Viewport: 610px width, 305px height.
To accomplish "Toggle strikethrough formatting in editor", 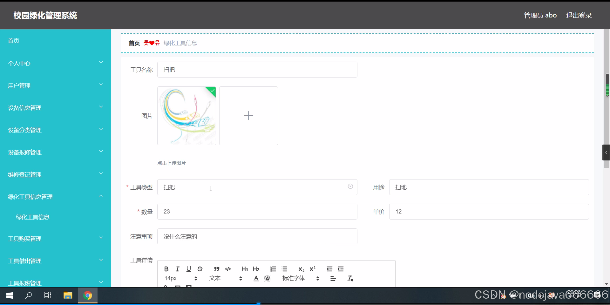I will [200, 269].
